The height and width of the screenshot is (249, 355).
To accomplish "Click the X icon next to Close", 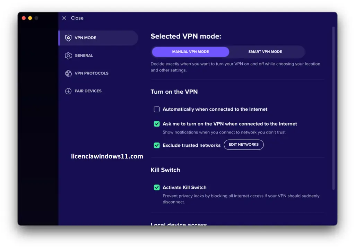I will click(64, 18).
